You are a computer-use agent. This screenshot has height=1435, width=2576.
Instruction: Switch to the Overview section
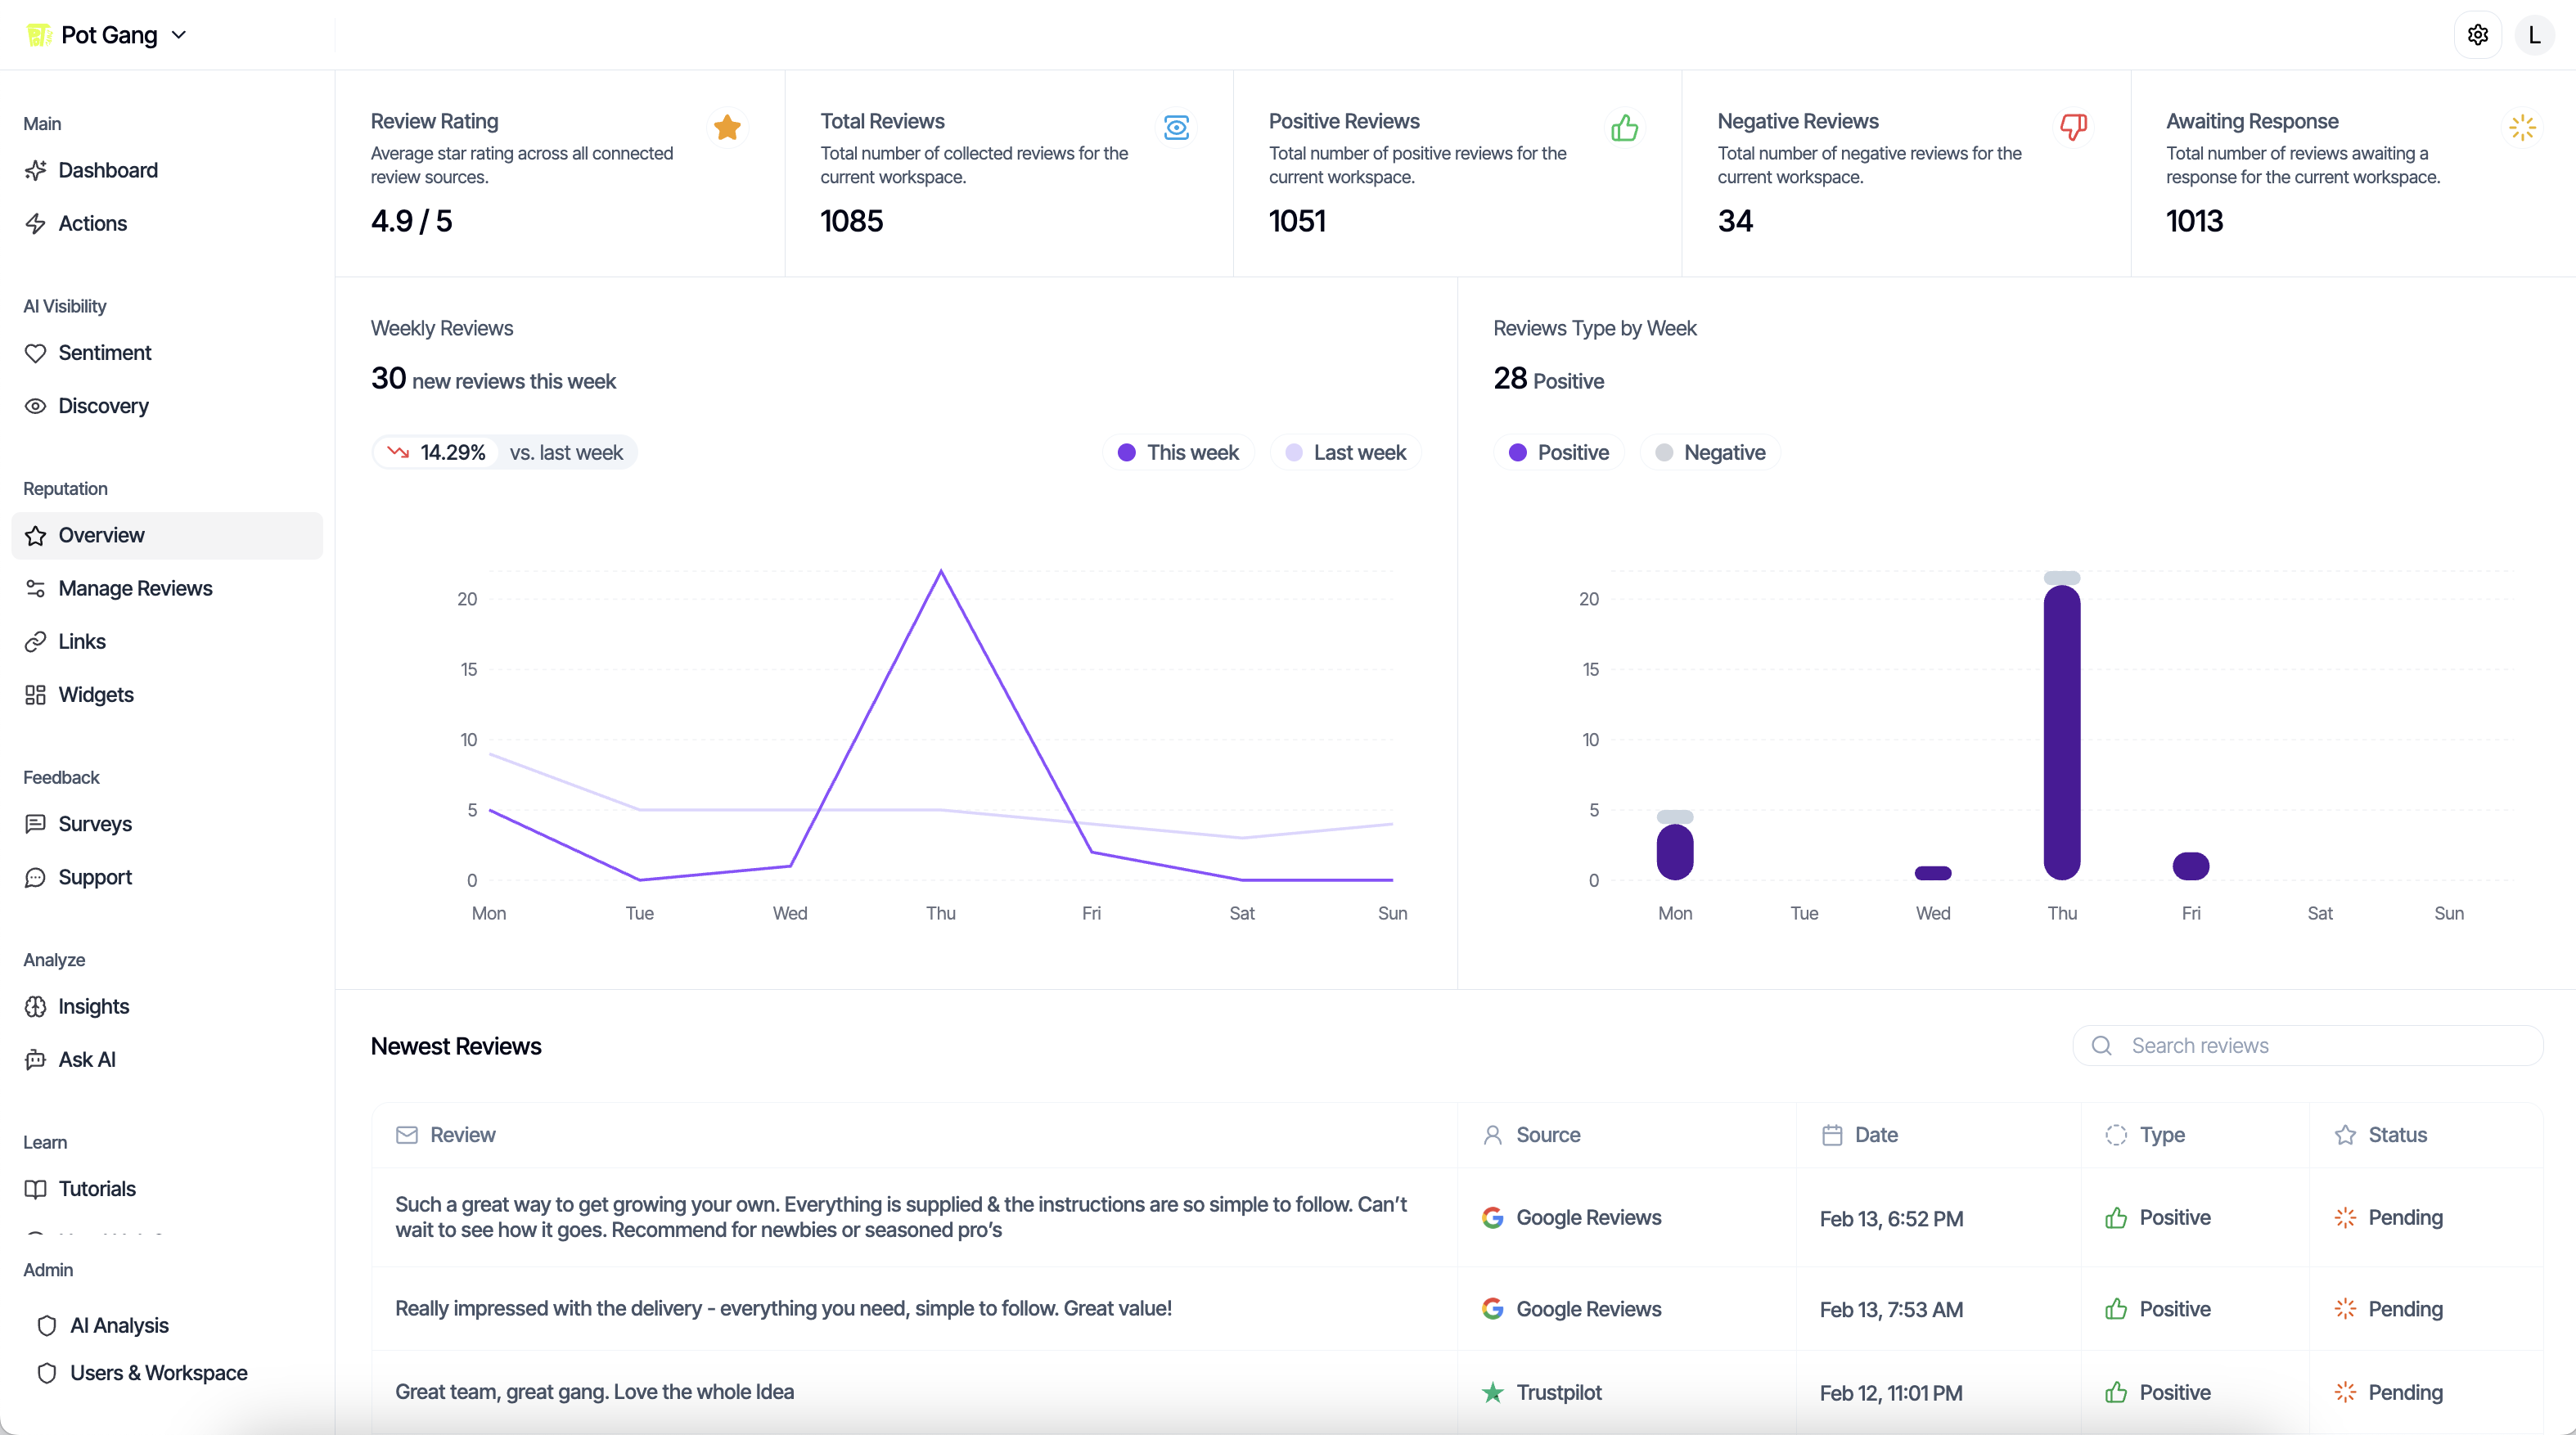101,535
